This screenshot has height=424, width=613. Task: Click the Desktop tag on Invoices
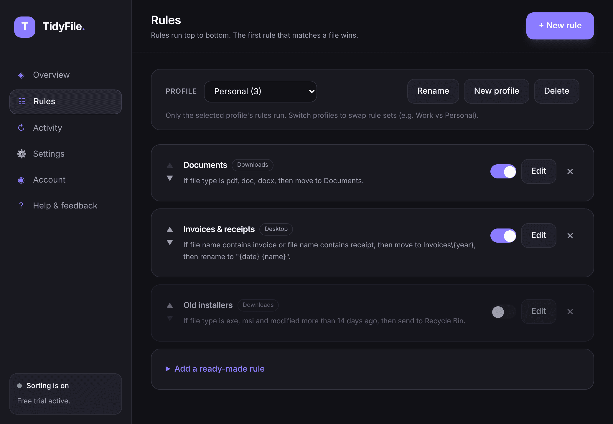pos(276,229)
